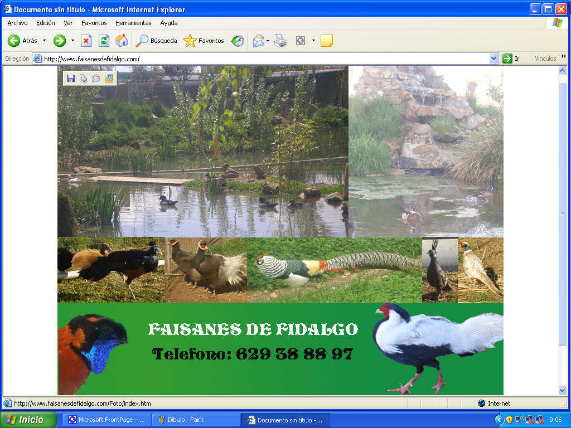571x428 pixels.
Task: Click the Stop loading red X icon
Action: [86, 41]
